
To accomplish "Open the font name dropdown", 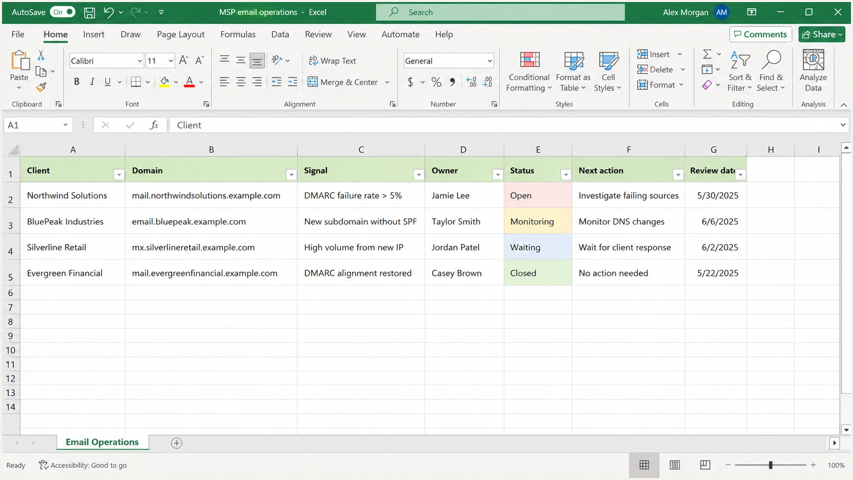I will tap(139, 61).
